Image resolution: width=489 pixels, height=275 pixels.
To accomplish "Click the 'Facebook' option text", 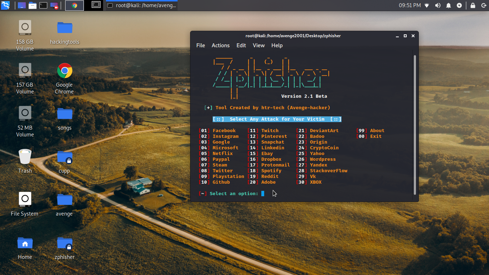I will [x=224, y=131].
